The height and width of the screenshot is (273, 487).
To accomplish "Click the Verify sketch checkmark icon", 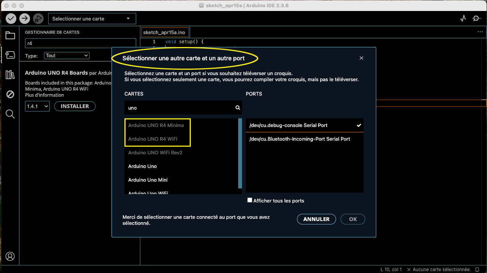I will (x=11, y=18).
